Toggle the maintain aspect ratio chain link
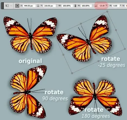Screen dimensions: 127x120 pos(75,6)
